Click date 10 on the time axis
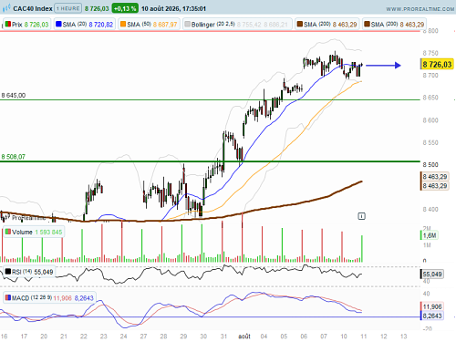The height and width of the screenshot is (342, 456). [344, 337]
